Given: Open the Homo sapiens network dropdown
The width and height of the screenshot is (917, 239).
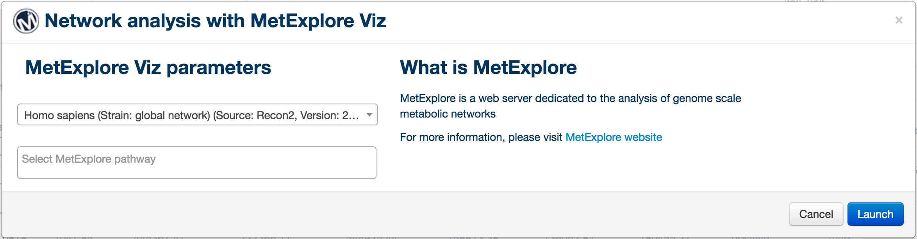Looking at the screenshot, I should (x=197, y=114).
